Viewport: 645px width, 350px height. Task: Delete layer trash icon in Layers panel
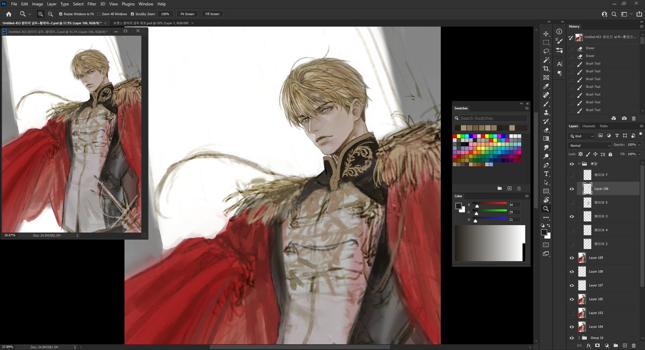click(634, 345)
